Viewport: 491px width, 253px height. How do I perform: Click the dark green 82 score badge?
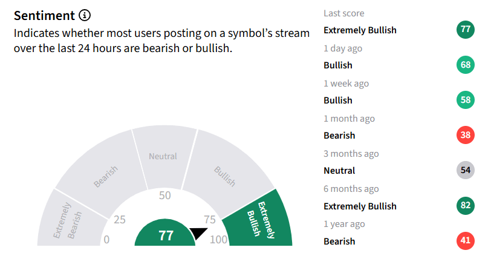click(x=466, y=205)
